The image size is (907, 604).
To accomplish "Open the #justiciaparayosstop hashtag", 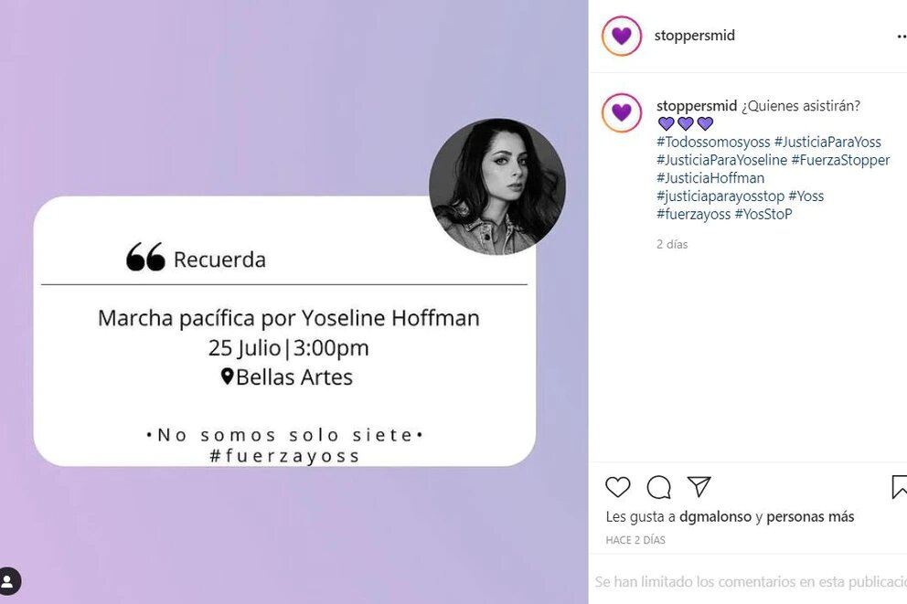I will [x=720, y=196].
